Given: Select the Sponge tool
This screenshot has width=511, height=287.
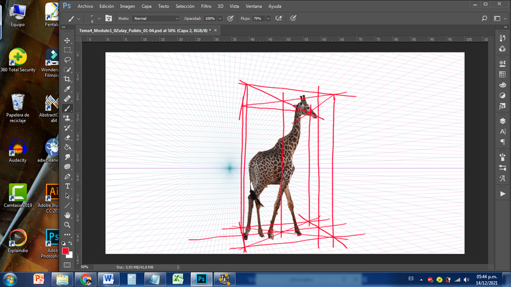Looking at the screenshot, I should point(67,167).
